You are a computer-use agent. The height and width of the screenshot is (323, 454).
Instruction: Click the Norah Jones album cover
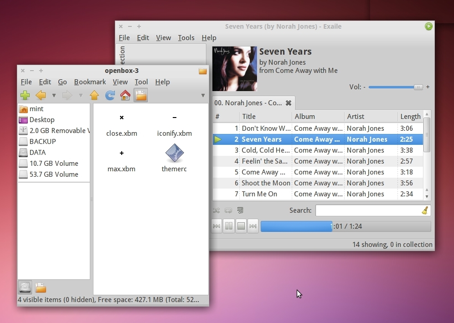point(235,69)
